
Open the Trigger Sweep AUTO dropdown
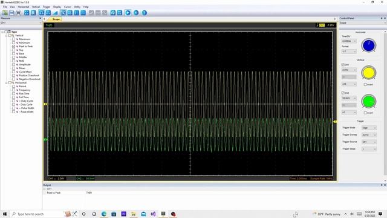point(369,134)
